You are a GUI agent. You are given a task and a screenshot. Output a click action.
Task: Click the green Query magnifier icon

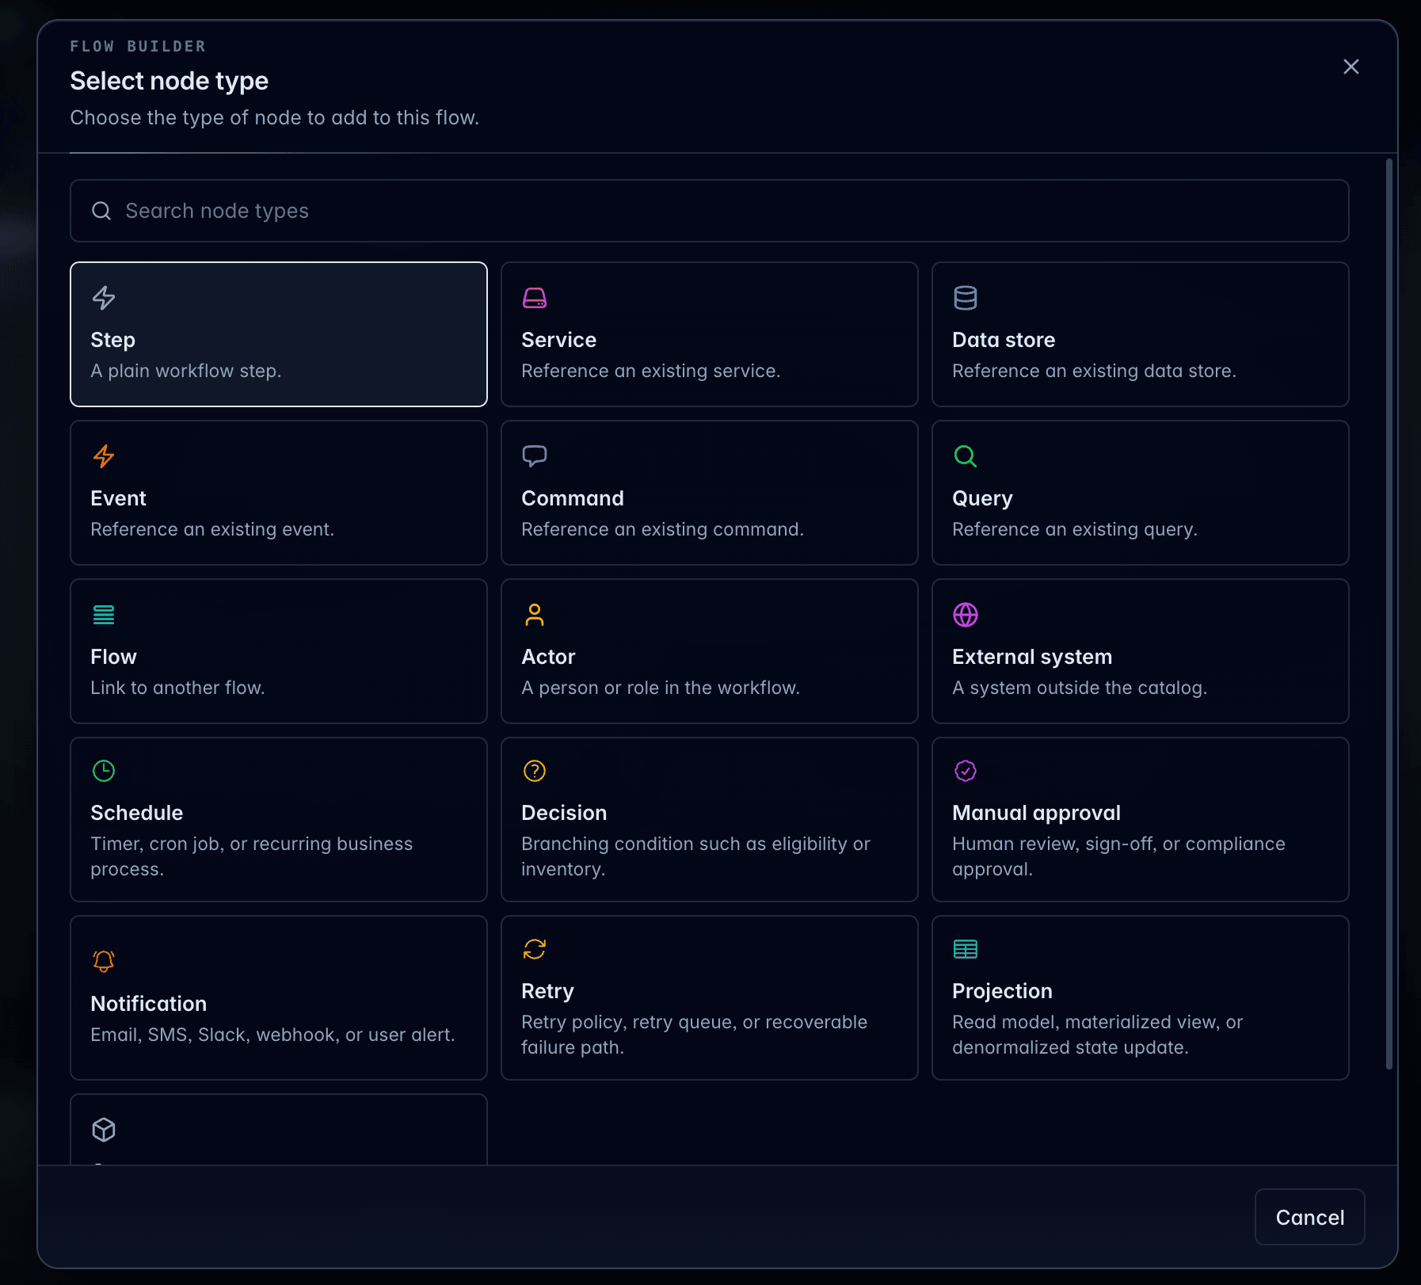tap(966, 456)
